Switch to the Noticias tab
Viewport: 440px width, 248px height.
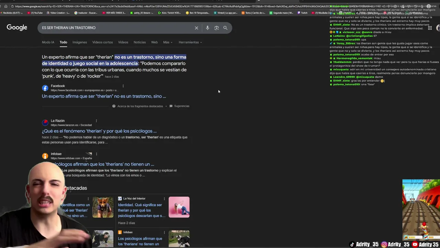click(x=140, y=42)
